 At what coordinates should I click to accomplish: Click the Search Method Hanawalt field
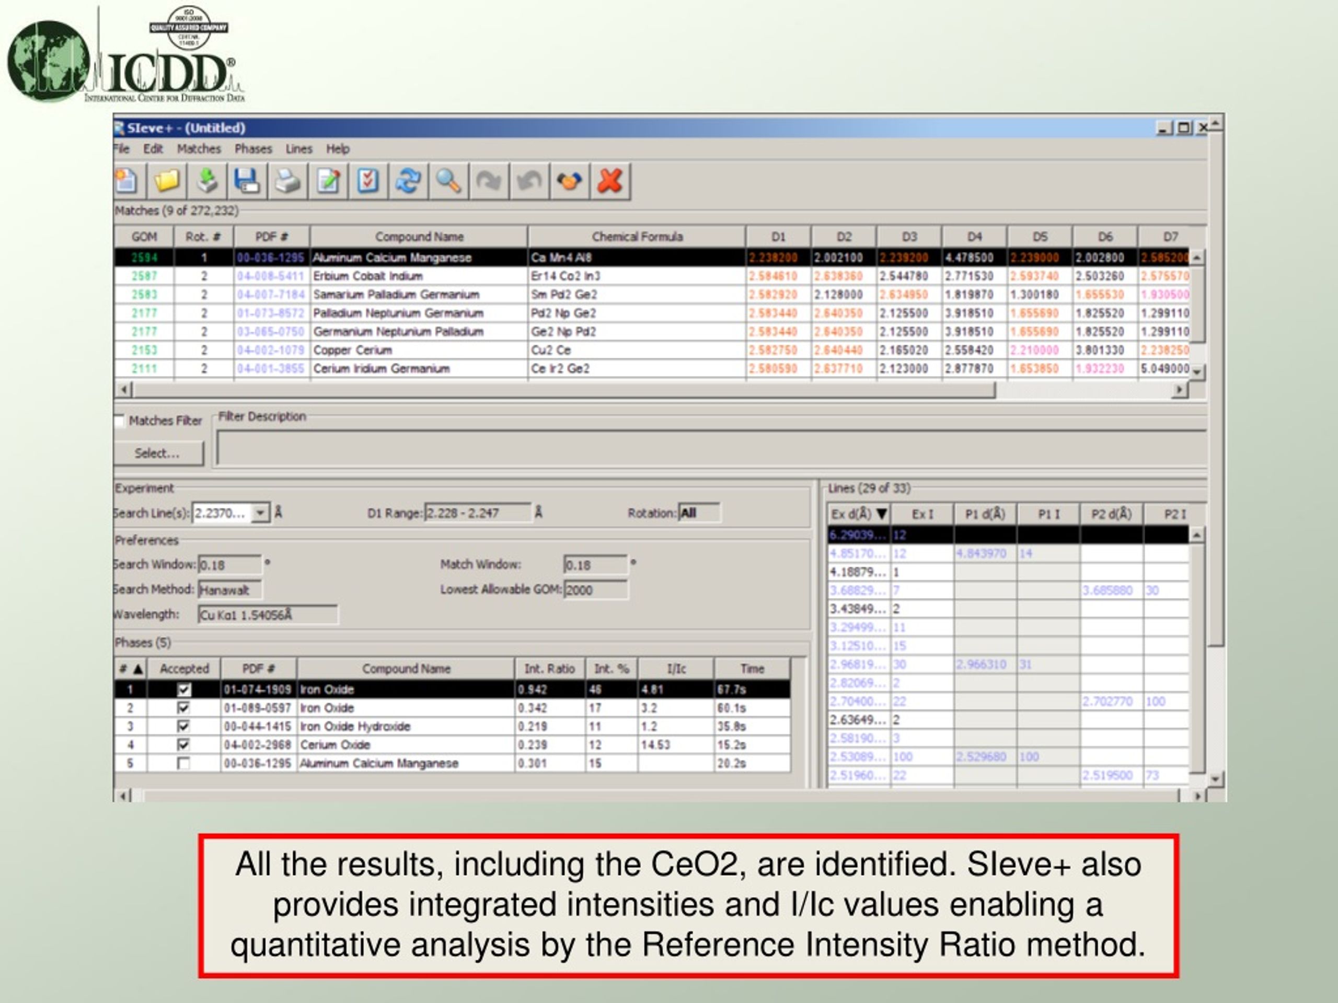230,590
